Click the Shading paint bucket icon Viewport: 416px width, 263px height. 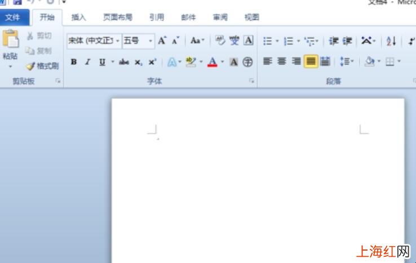coord(369,61)
